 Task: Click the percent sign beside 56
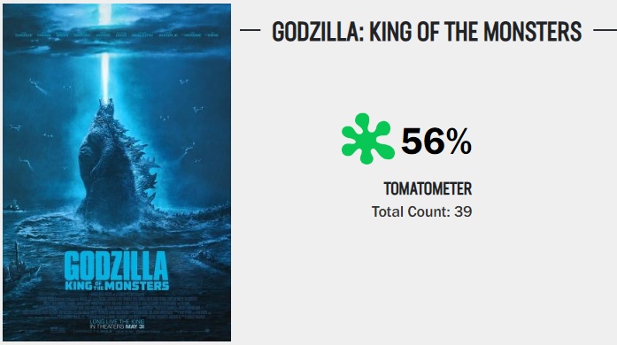(x=459, y=142)
